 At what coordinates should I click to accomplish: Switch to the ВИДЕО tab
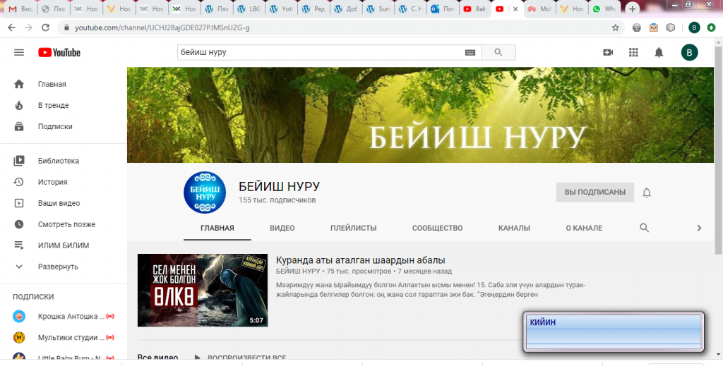[x=282, y=228]
